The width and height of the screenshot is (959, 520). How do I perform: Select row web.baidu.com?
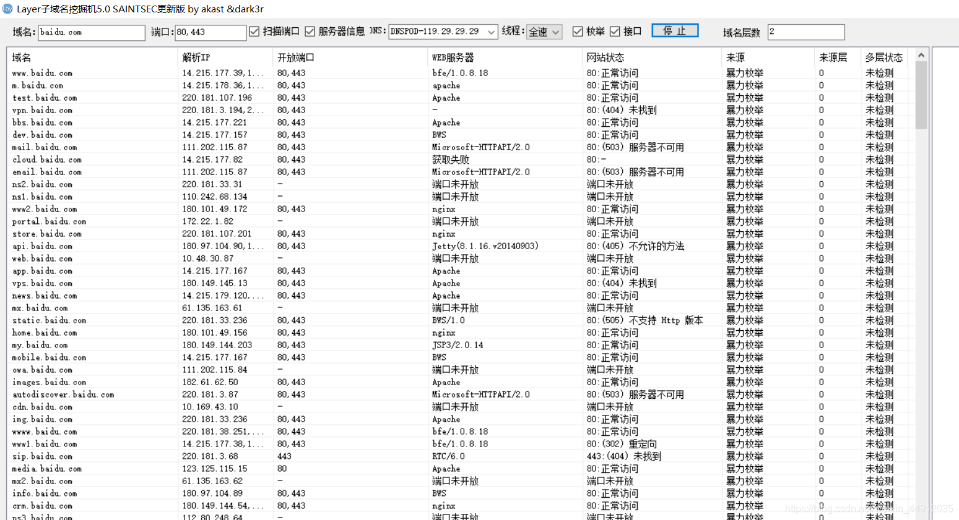click(x=461, y=258)
